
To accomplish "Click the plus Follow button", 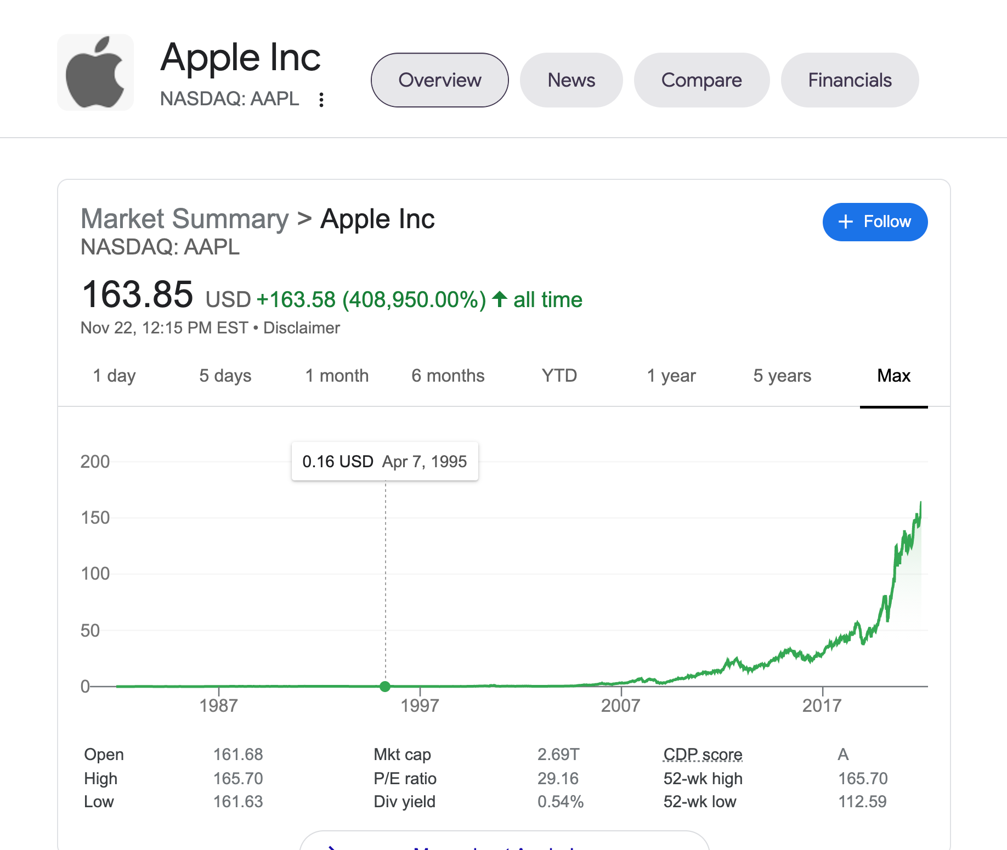I will (875, 222).
